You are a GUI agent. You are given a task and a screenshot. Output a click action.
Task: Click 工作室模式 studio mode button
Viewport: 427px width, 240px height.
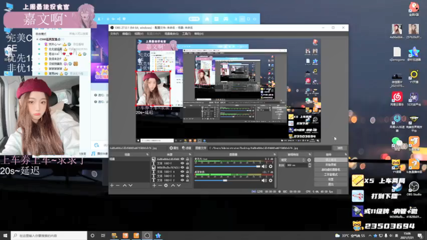[x=330, y=175]
